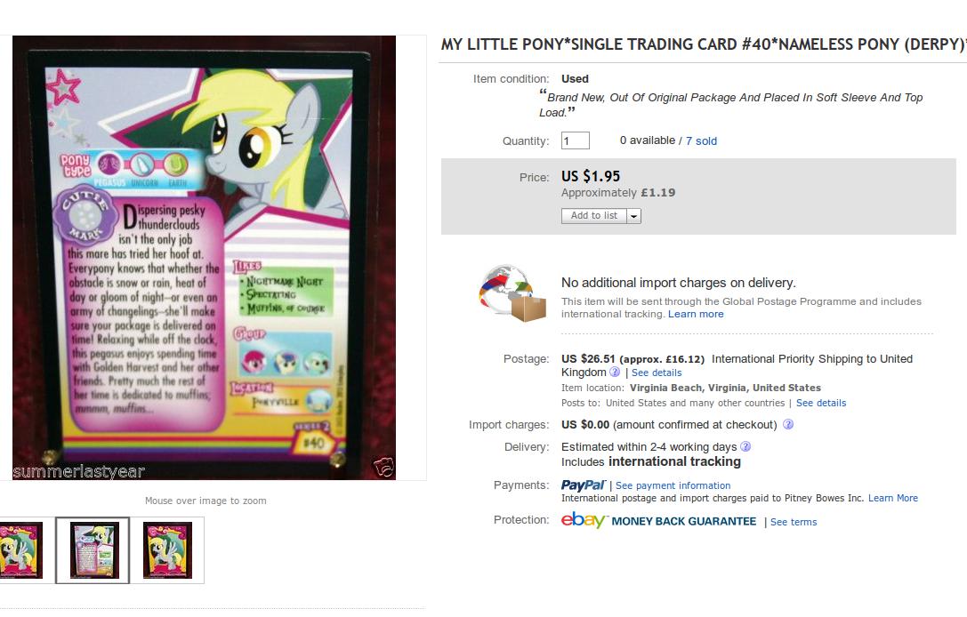
Task: Select the third card thumbnail image
Action: tap(167, 550)
